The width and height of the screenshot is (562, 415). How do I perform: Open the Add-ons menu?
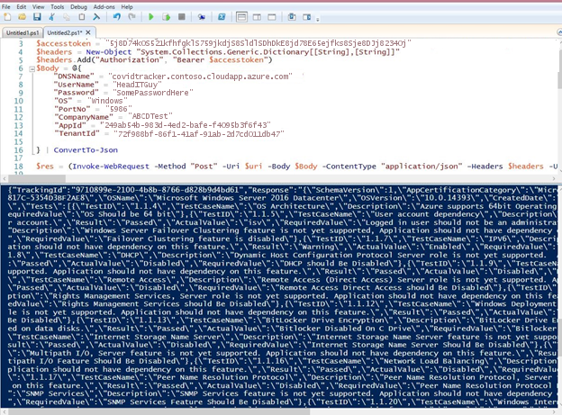(x=104, y=7)
